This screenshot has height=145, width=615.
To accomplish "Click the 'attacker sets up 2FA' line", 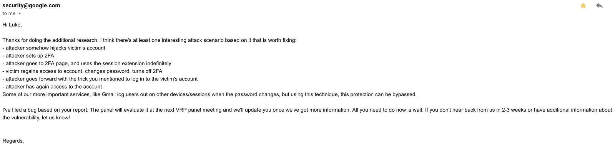I will [28, 56].
